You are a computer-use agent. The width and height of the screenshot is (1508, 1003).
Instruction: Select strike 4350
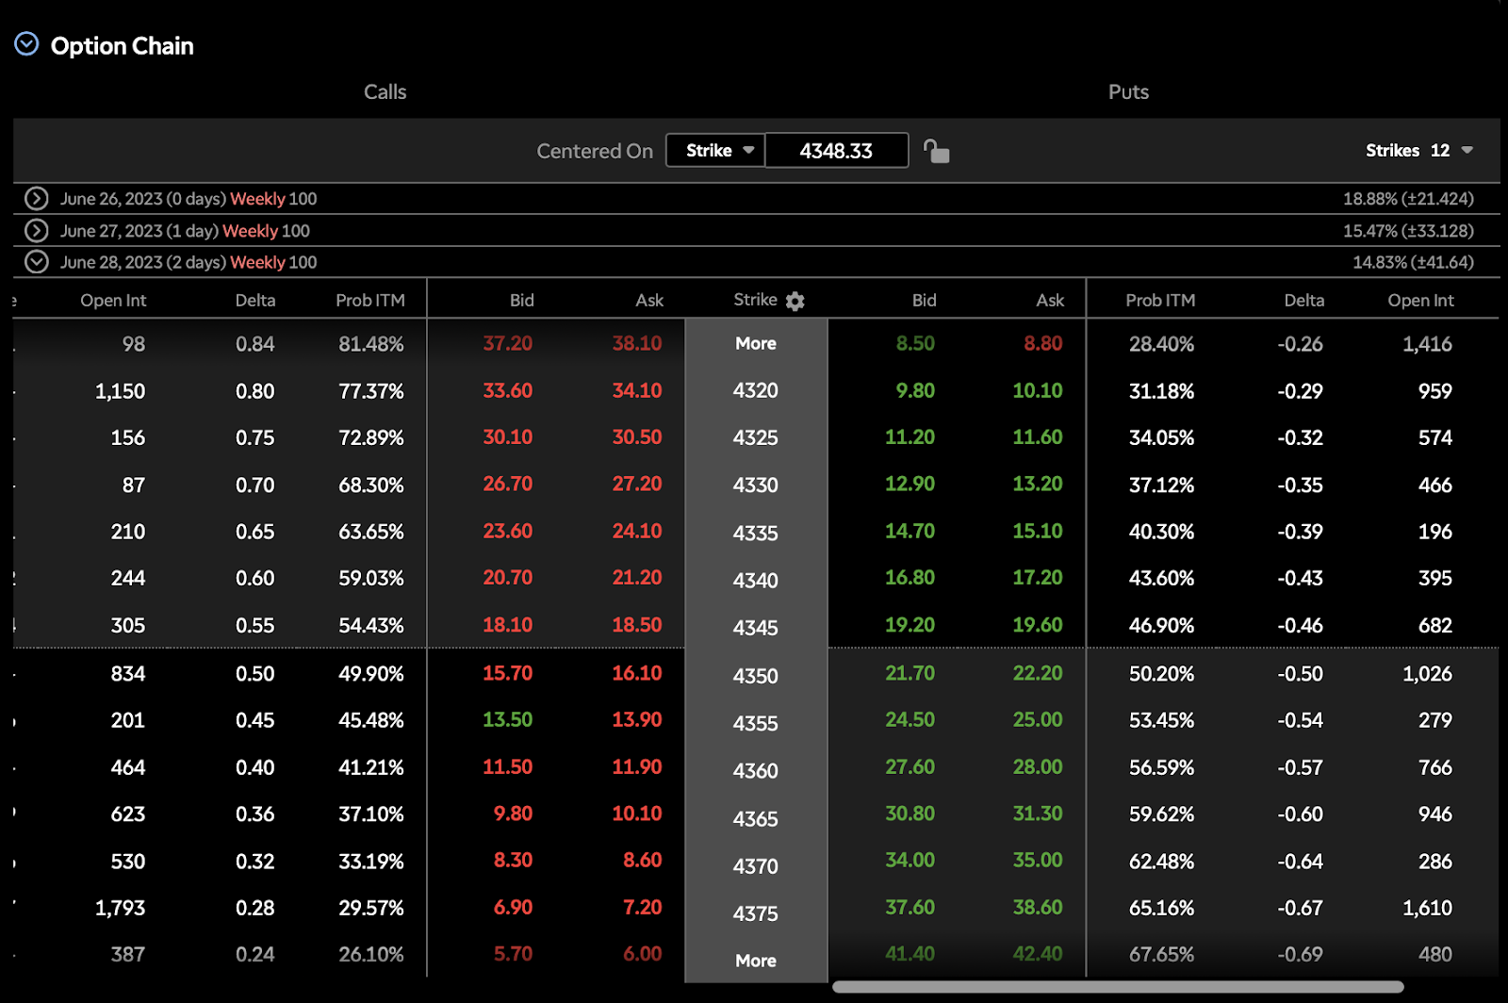pyautogui.click(x=756, y=676)
